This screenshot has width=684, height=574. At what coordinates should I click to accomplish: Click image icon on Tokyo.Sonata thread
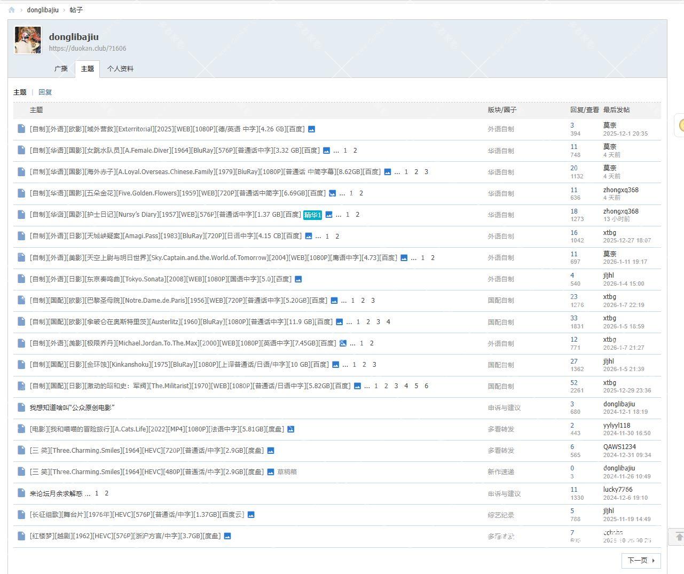coord(298,279)
